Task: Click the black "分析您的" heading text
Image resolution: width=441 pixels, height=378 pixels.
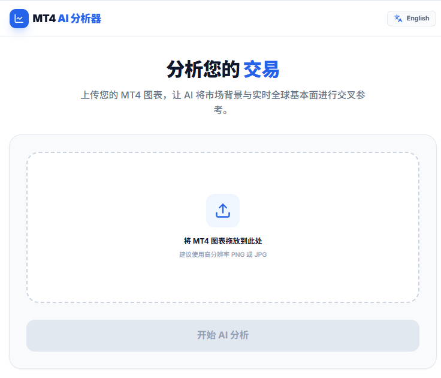Action: [x=203, y=70]
